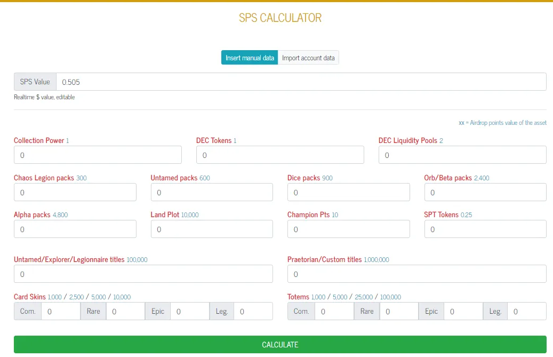Click the Orb/Beta packs 2,400 label
Image resolution: width=553 pixels, height=357 pixels.
coord(456,178)
